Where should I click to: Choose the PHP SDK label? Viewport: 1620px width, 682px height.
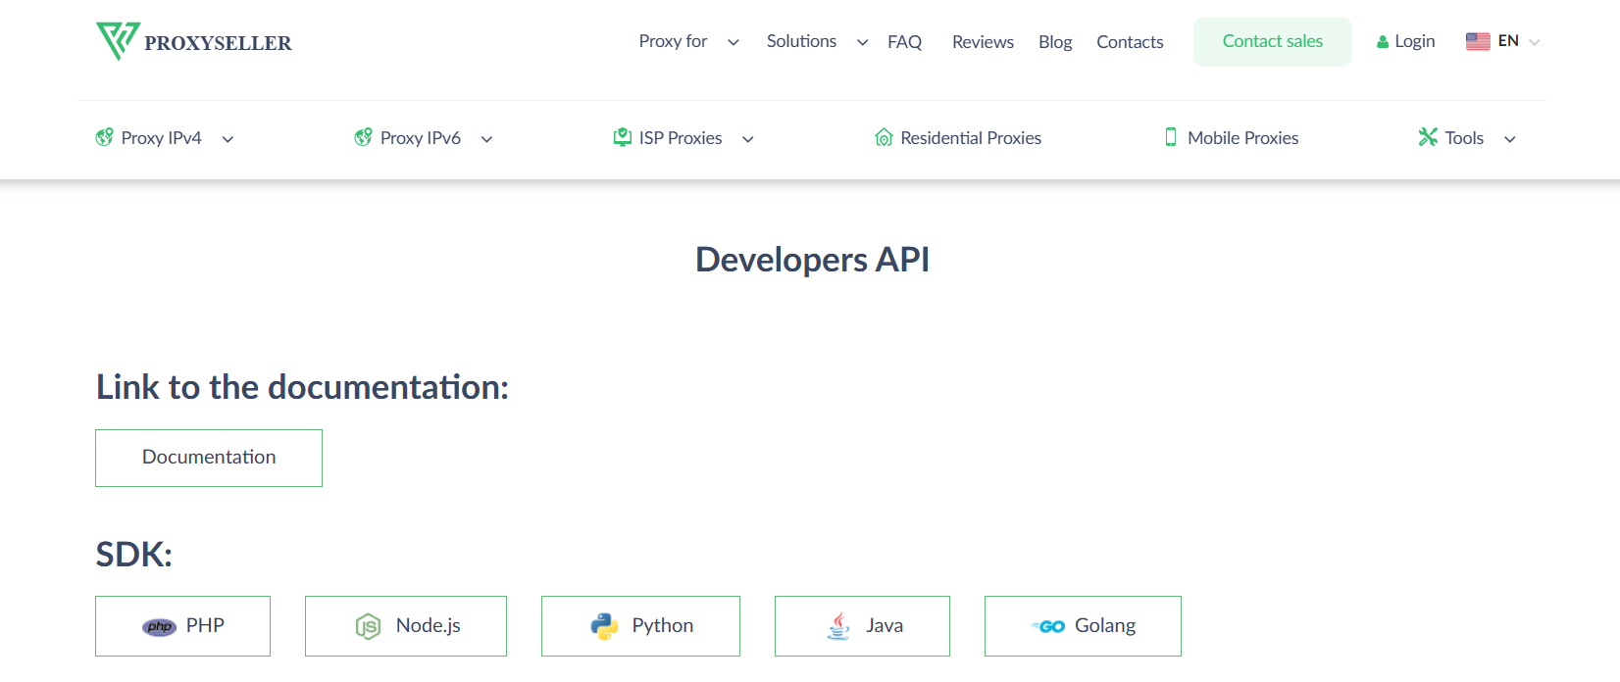point(205,625)
